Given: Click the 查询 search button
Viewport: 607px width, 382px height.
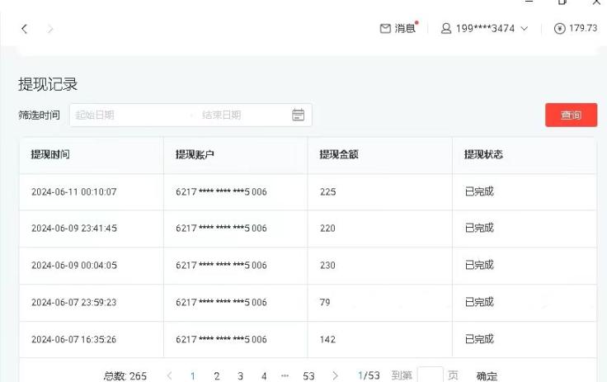Looking at the screenshot, I should tap(571, 115).
